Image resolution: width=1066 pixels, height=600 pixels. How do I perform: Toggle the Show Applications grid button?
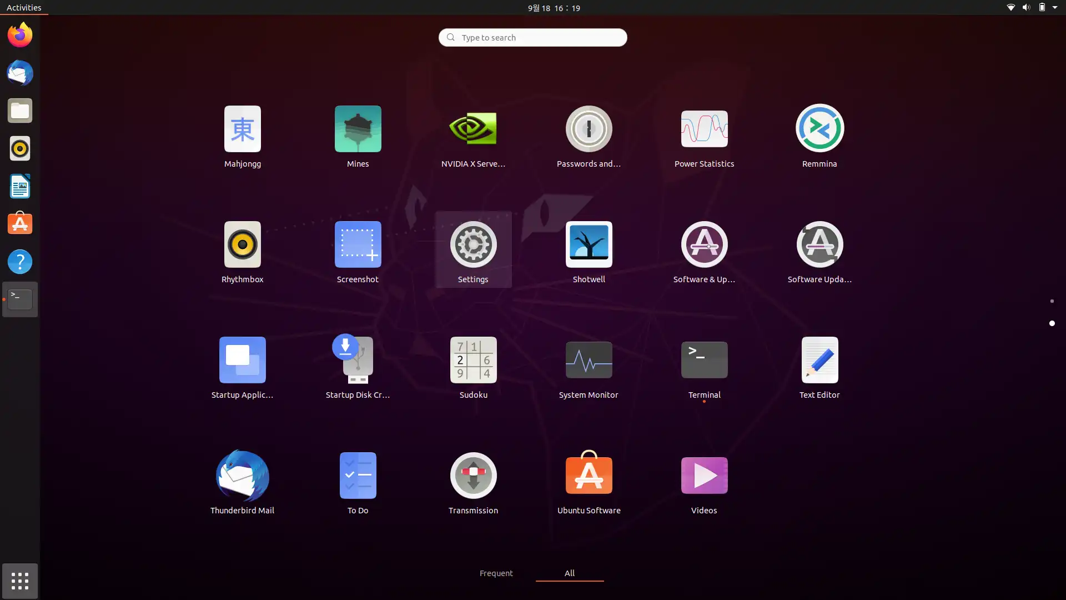tap(20, 581)
